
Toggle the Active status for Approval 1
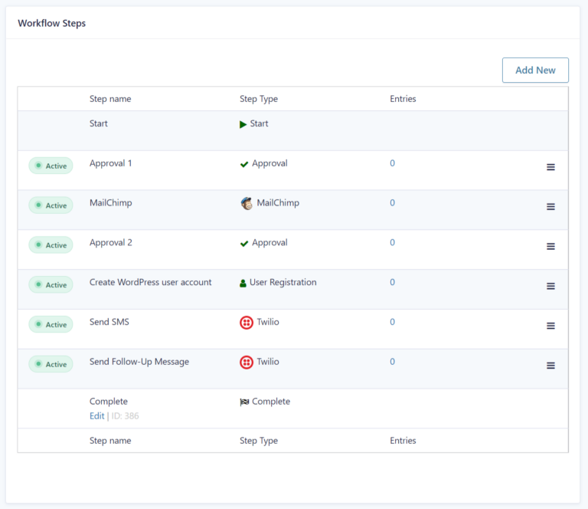pyautogui.click(x=51, y=166)
